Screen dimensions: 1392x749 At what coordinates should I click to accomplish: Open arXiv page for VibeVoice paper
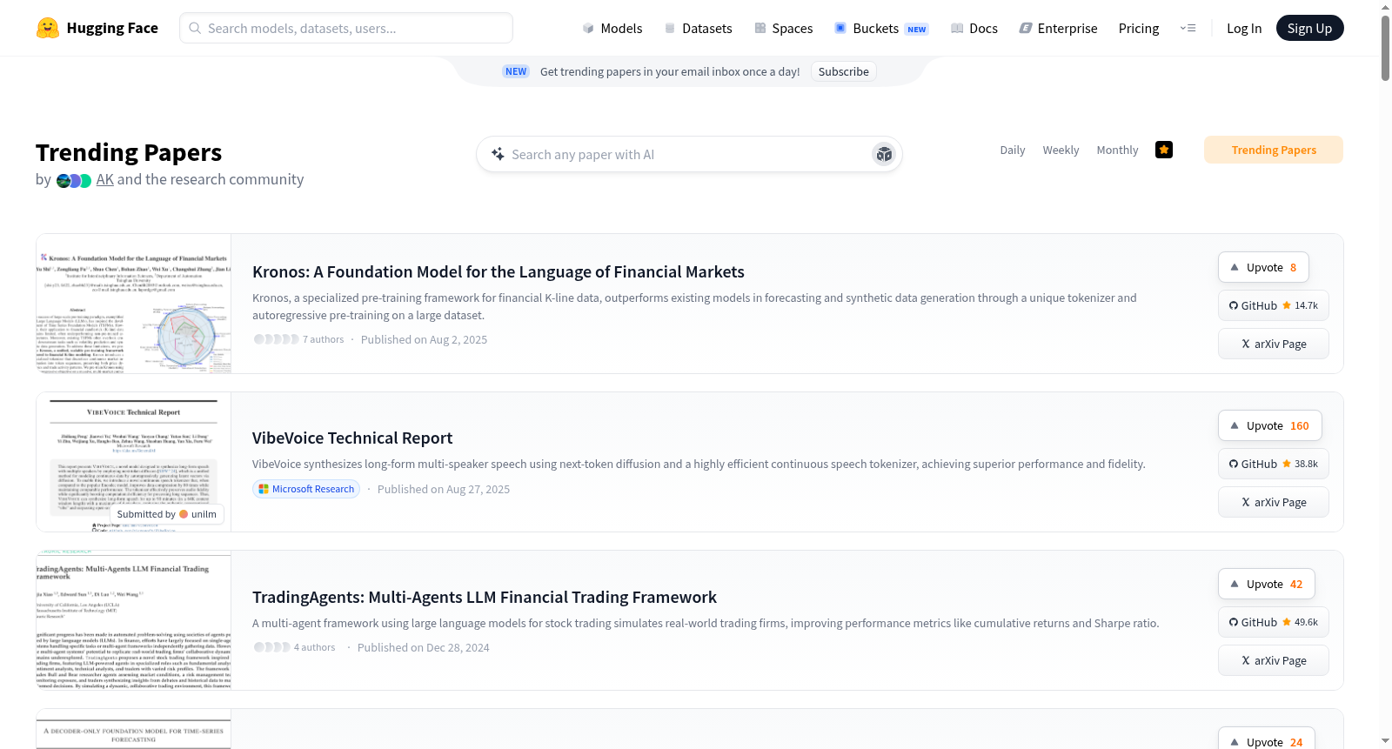[1273, 502]
